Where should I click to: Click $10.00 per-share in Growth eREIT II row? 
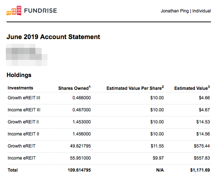point(157,122)
